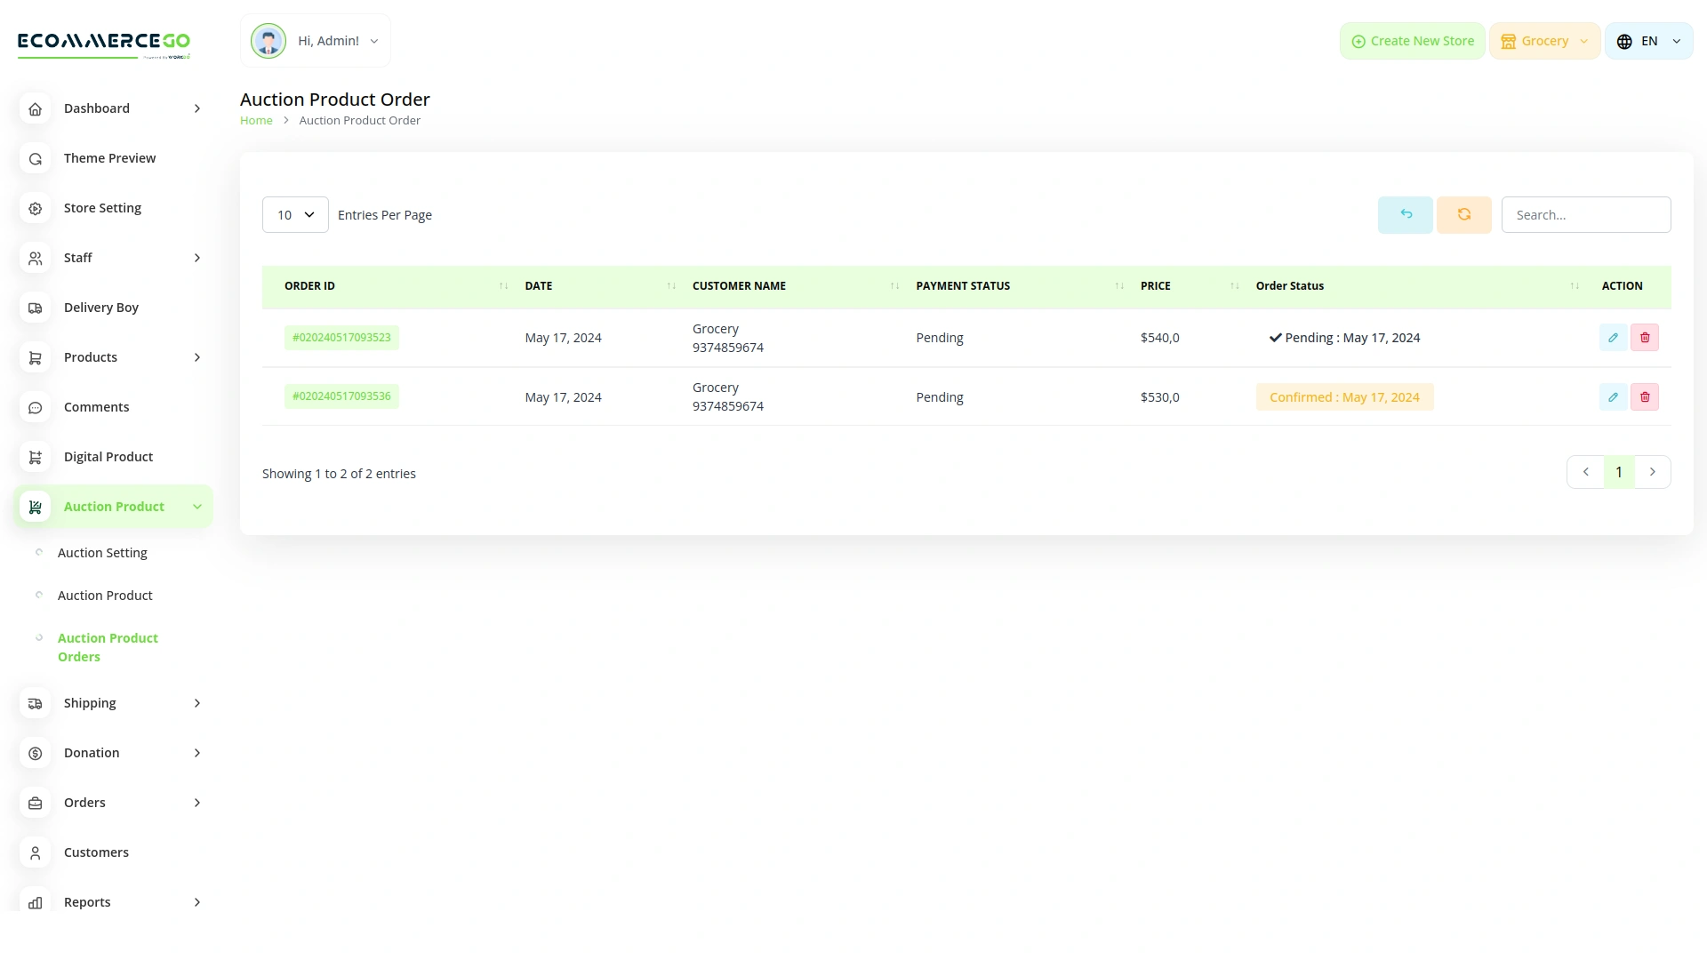Open the Reports menu item
This screenshot has width=1707, height=960.
coord(87,902)
